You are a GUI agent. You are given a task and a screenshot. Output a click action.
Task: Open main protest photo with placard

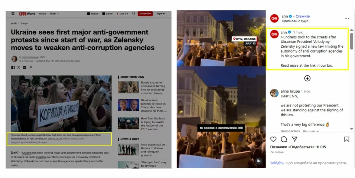[61, 104]
